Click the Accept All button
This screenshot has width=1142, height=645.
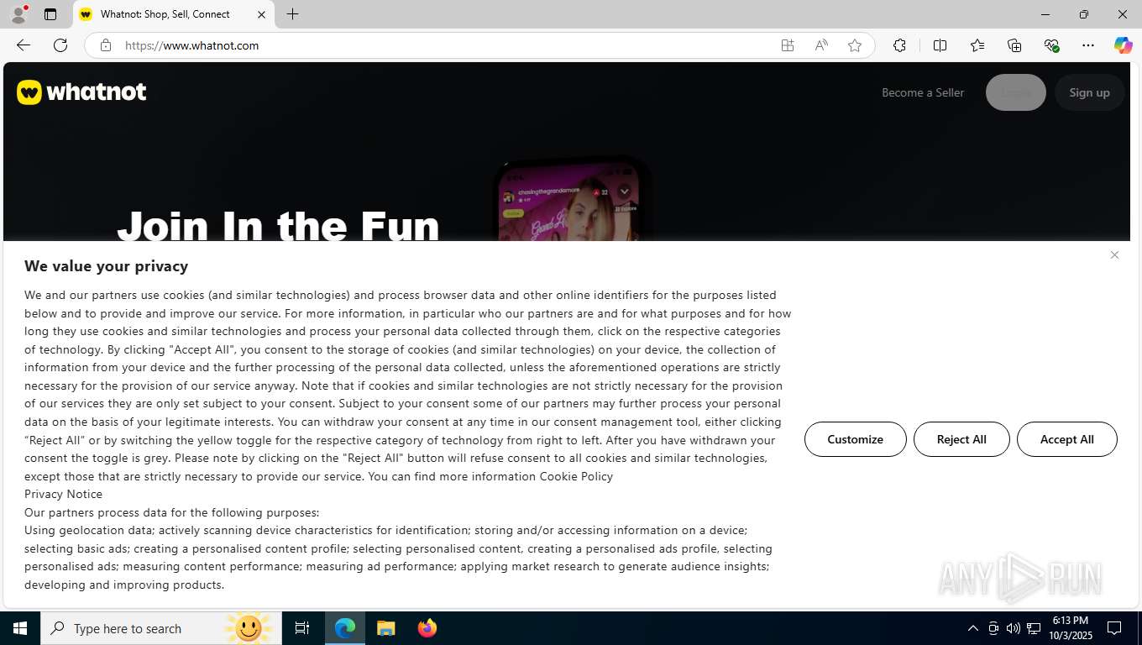[x=1066, y=439]
